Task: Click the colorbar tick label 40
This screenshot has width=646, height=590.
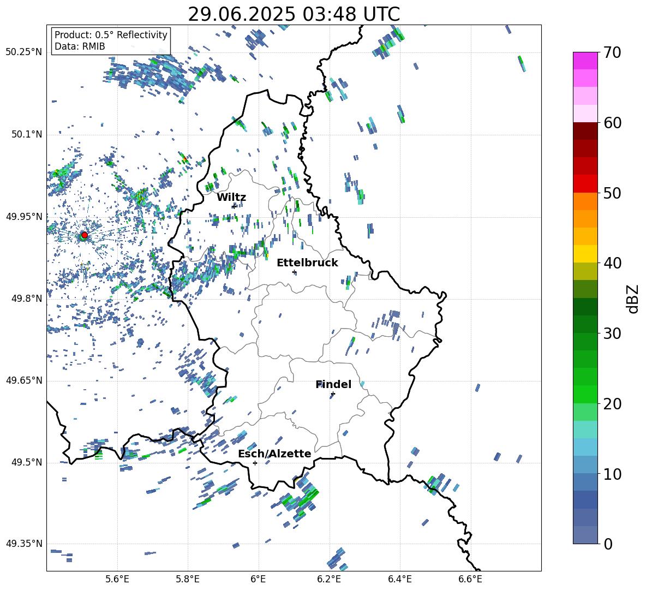Action: [x=612, y=263]
